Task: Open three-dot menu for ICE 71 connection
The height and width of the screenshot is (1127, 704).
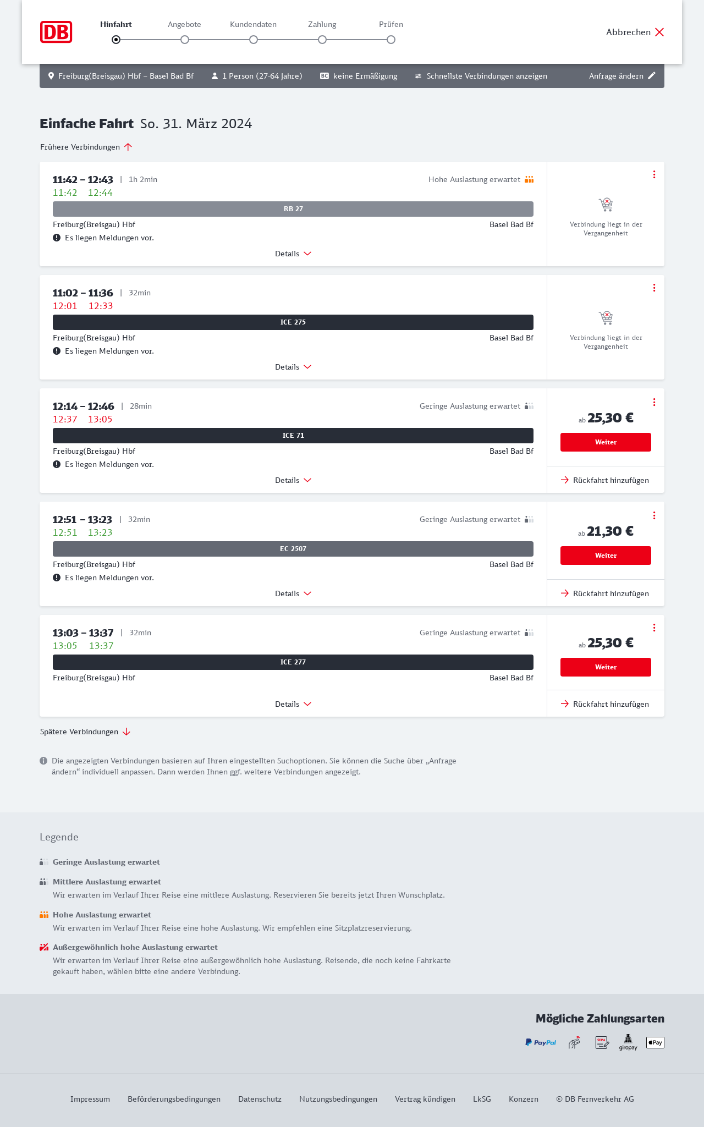Action: [x=654, y=402]
